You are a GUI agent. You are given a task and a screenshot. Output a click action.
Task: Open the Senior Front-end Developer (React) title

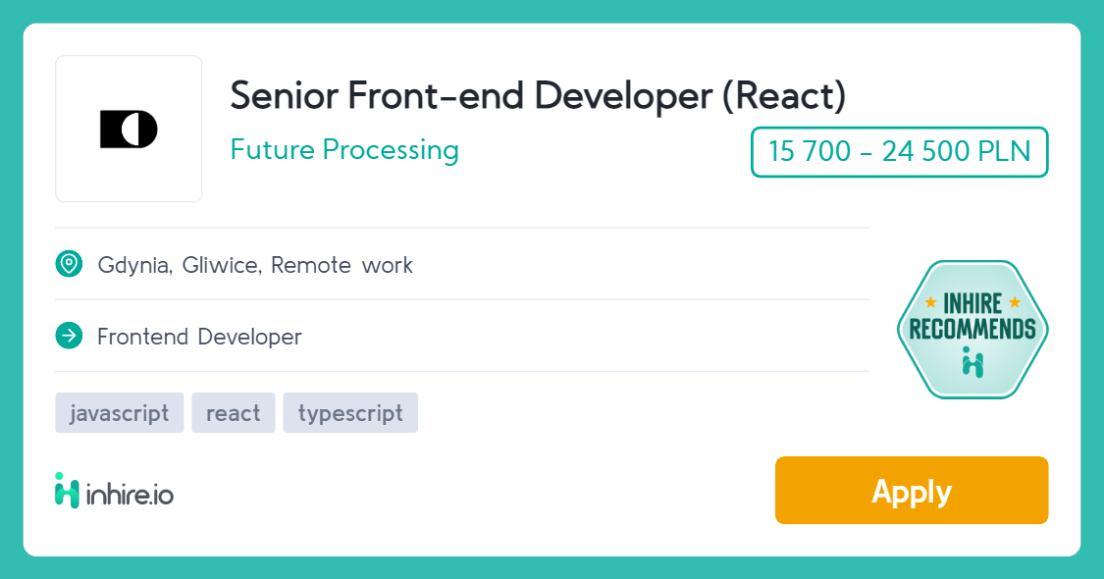(538, 96)
